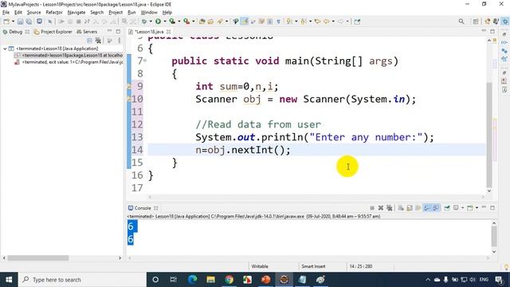Open the Debug configurations dropdown arrow
This screenshot has width=510, height=287.
[151, 22]
